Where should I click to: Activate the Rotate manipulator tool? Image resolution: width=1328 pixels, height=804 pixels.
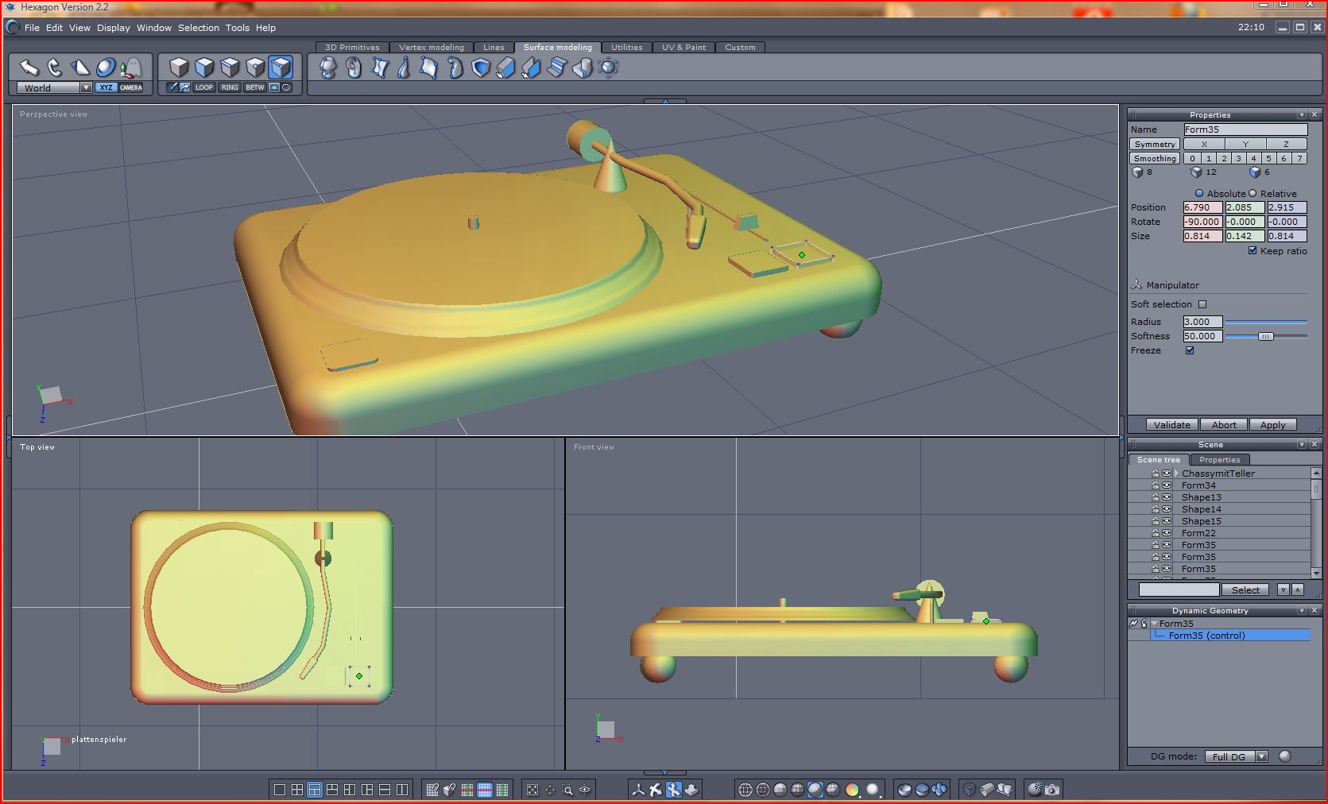coord(55,68)
